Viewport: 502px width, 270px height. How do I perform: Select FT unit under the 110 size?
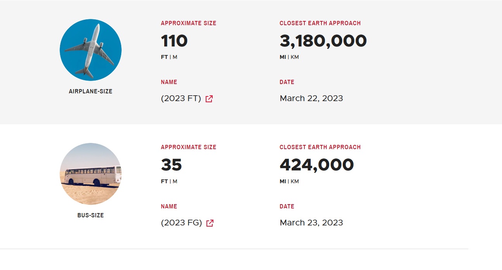tap(164, 57)
